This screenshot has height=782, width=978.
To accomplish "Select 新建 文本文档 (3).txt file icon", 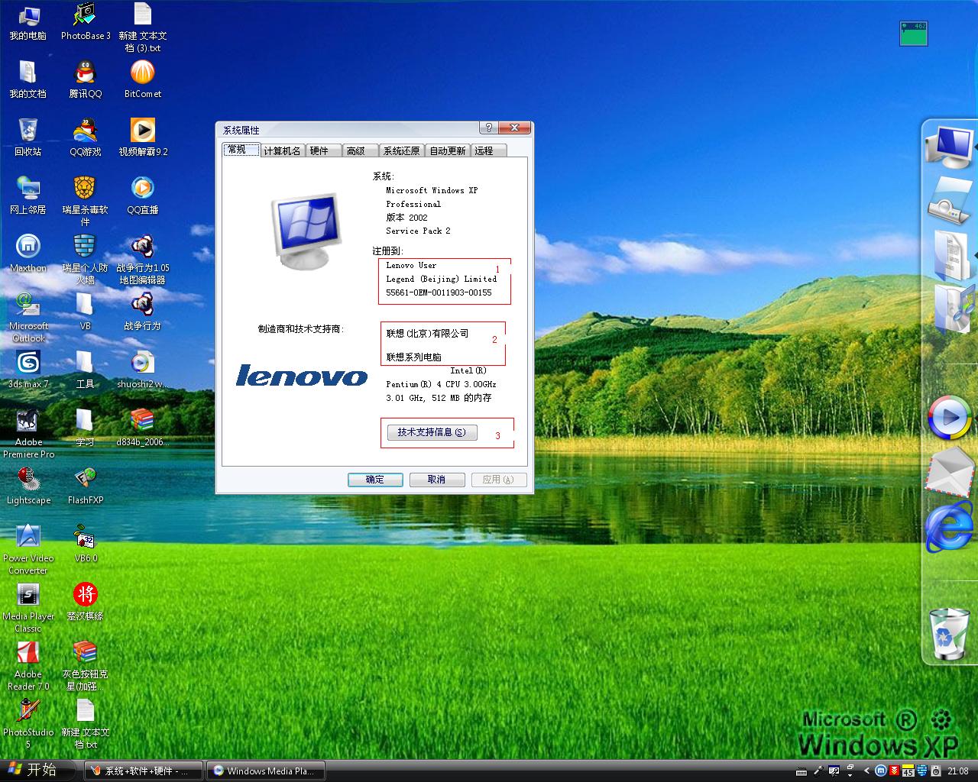I will (143, 27).
